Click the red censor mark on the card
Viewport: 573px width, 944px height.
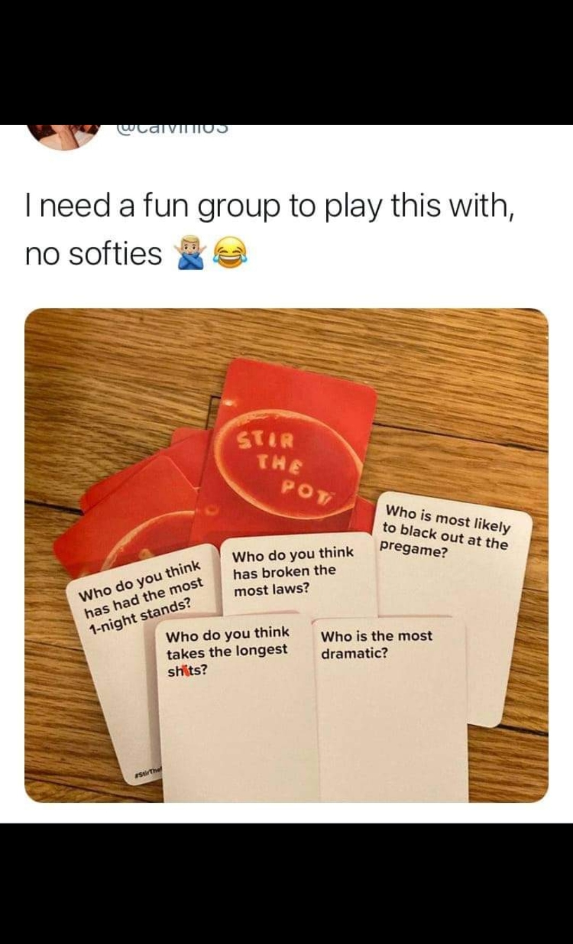point(187,671)
